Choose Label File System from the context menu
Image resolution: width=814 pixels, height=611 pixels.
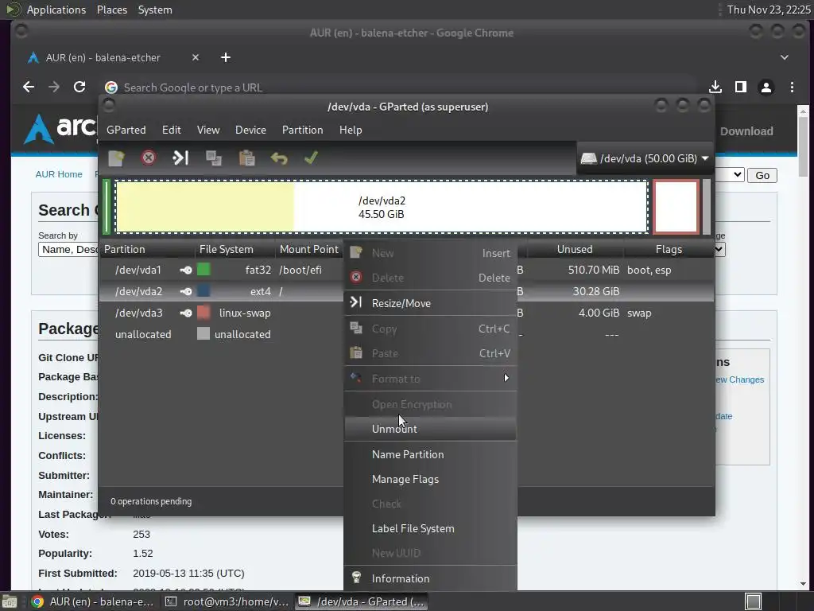click(430, 528)
